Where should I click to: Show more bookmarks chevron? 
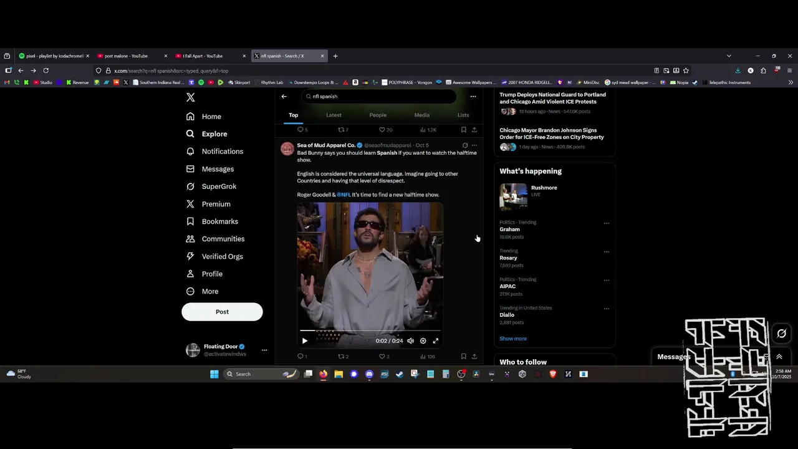(791, 82)
